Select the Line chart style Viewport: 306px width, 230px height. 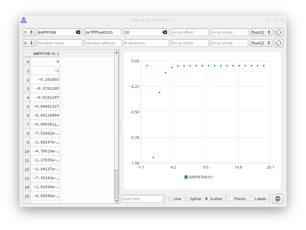pyautogui.click(x=175, y=199)
